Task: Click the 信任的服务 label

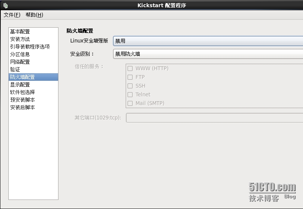Action: [89, 67]
